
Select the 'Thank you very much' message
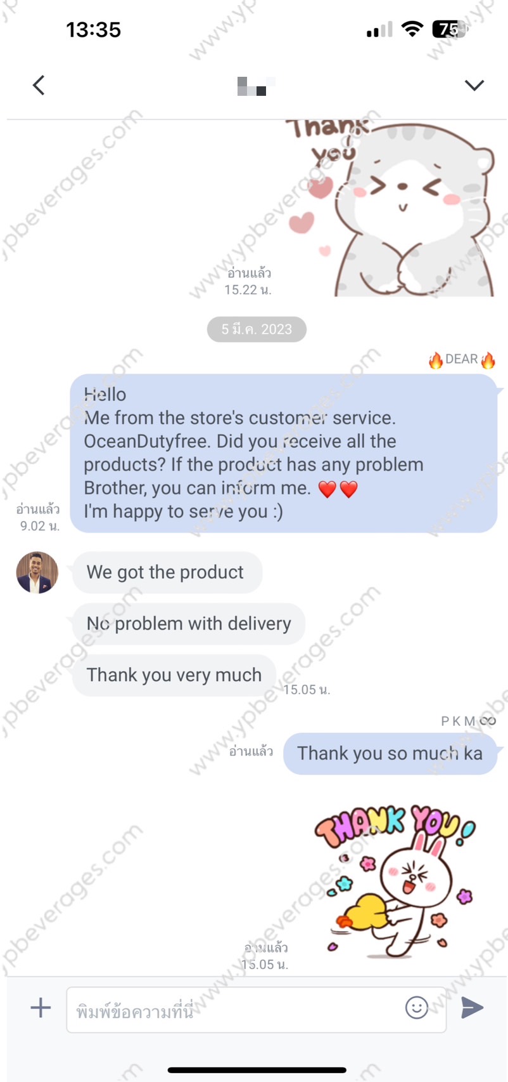tap(174, 675)
